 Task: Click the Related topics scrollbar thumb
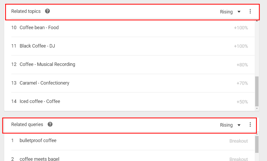[x=257, y=91]
